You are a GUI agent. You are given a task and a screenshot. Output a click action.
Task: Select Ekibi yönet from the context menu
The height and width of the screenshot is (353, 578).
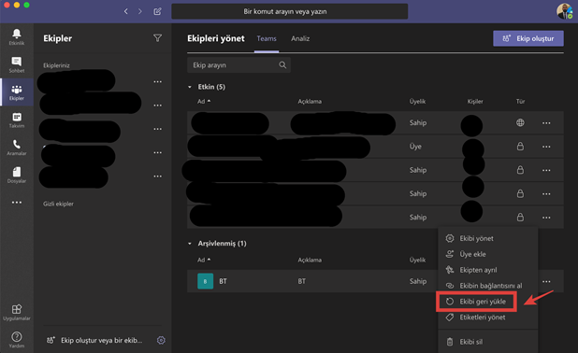476,238
